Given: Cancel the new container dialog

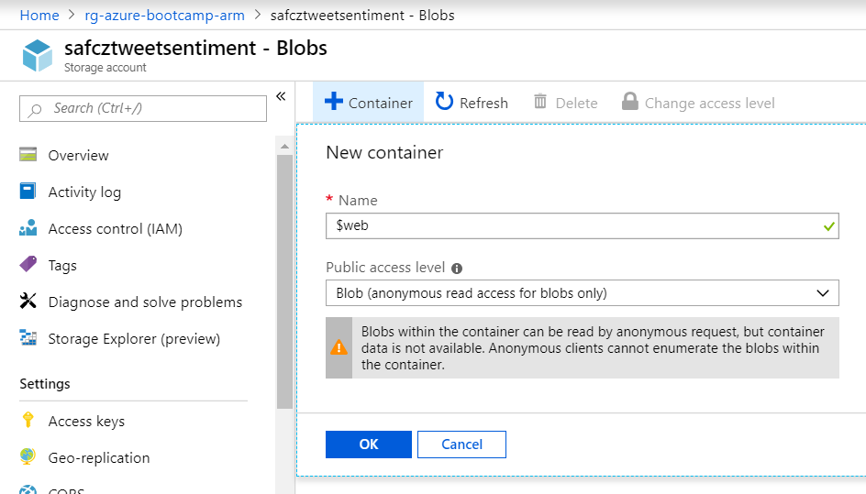Looking at the screenshot, I should pyautogui.click(x=461, y=445).
